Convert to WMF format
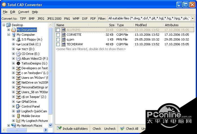This screenshot has height=134, width=197. (x=76, y=19)
